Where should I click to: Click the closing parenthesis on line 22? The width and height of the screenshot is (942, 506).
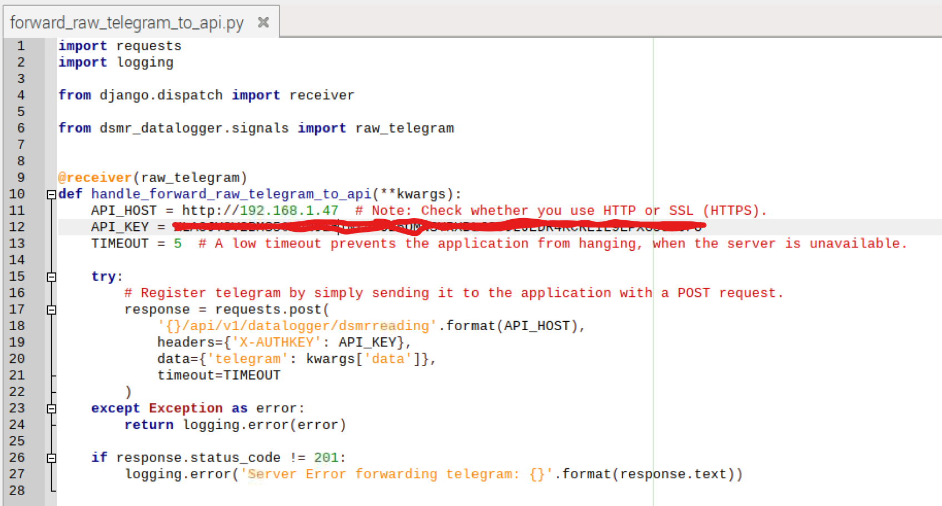128,392
